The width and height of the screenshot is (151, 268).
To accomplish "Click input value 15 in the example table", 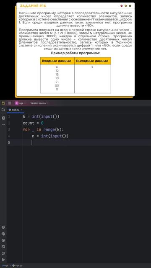I will (x=57, y=75).
